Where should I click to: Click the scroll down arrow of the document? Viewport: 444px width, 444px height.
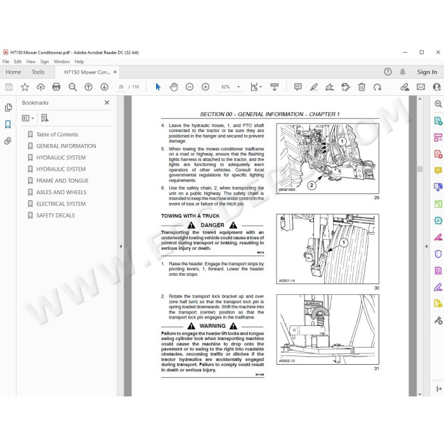point(420,394)
